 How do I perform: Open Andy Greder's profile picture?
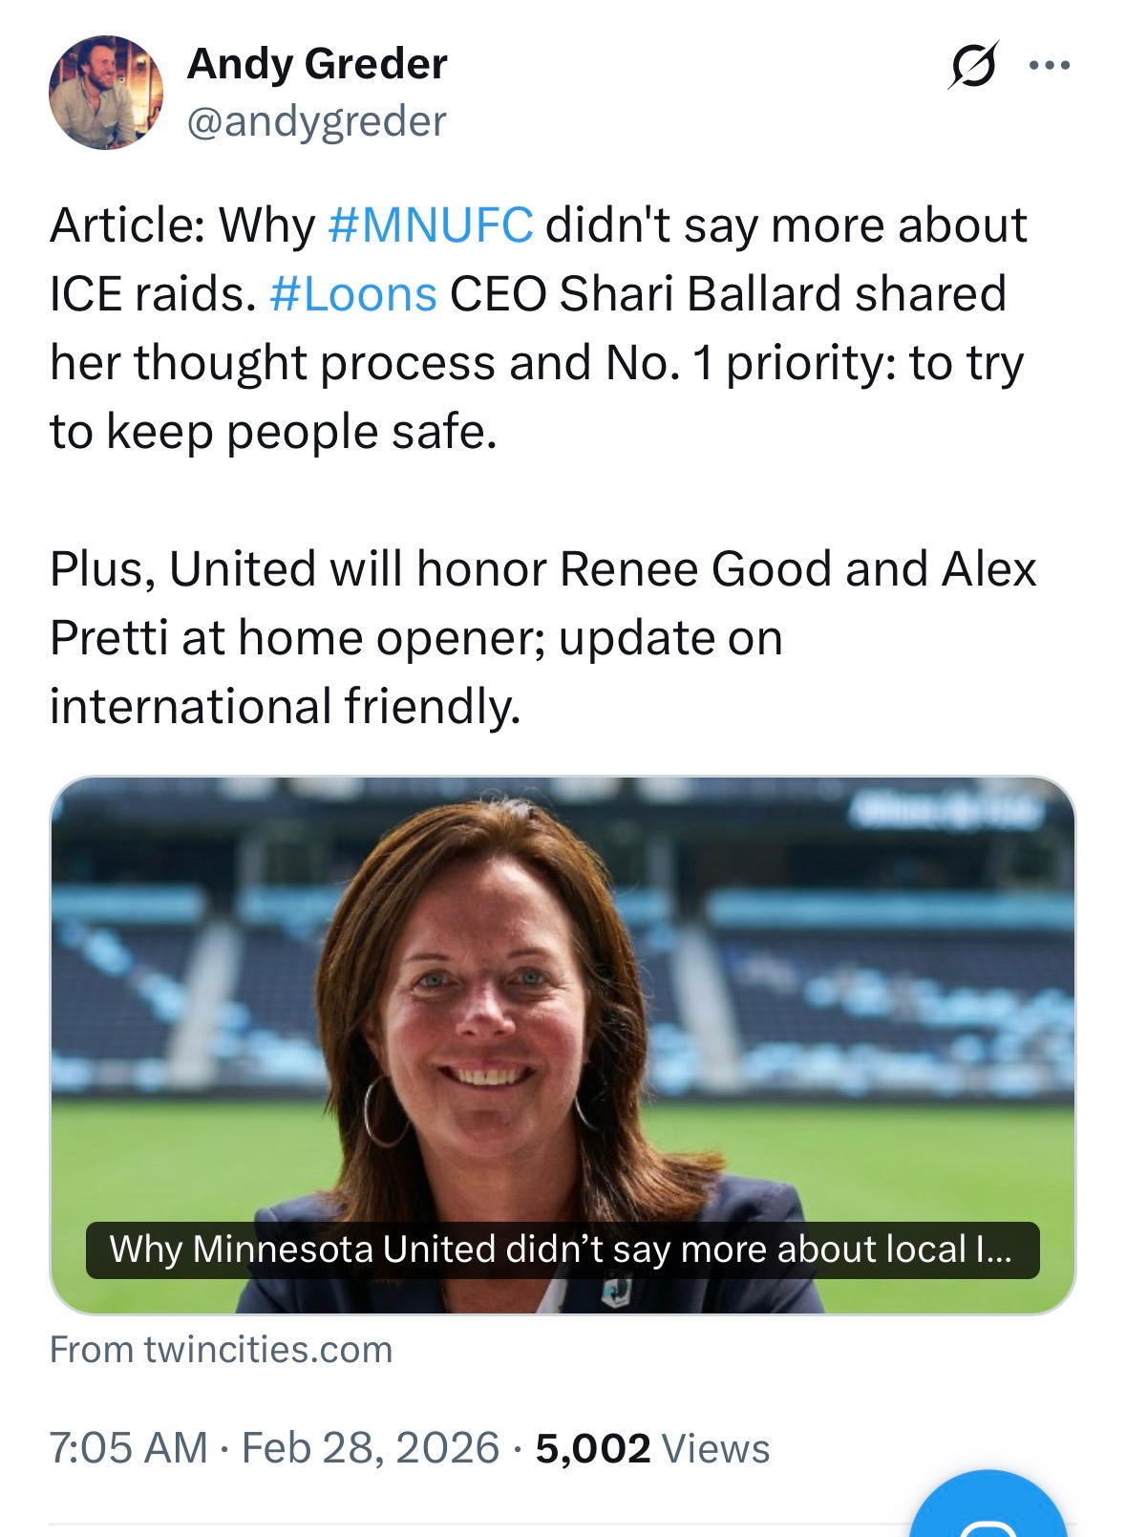106,93
